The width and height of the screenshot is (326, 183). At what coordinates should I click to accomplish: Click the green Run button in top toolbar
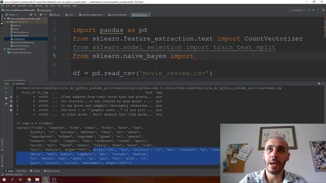pyautogui.click(x=309, y=10)
